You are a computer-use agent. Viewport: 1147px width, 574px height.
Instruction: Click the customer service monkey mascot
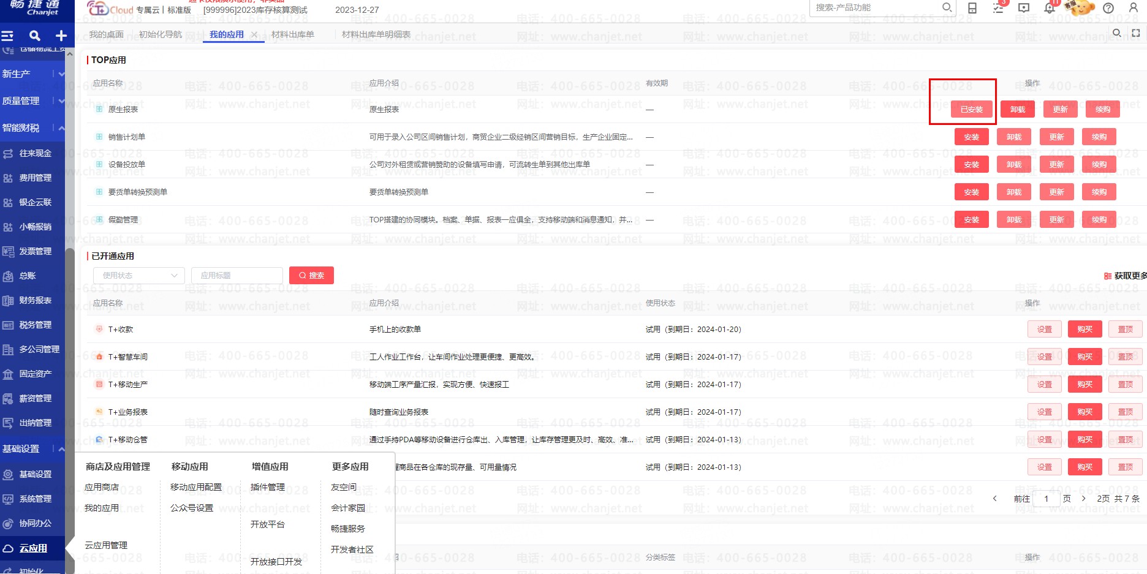pos(1080,7)
